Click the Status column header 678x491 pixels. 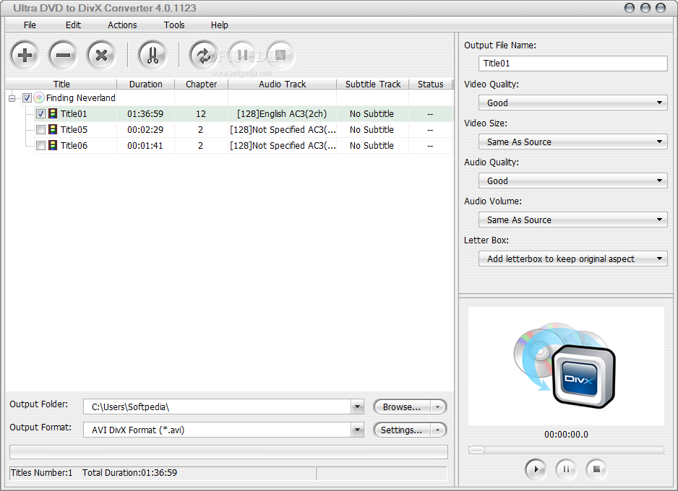[430, 84]
